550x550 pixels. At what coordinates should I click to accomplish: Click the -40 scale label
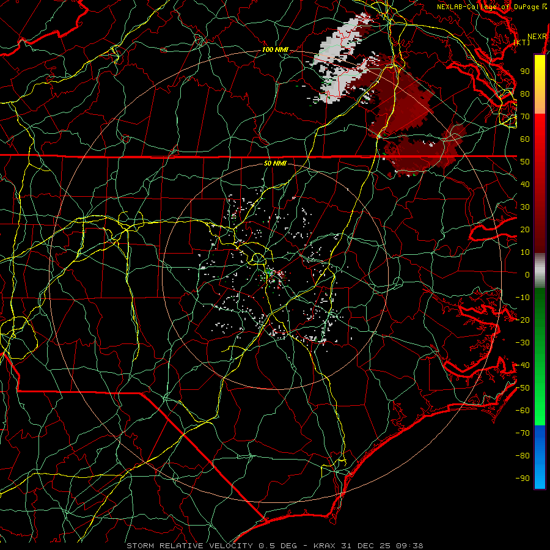(x=522, y=365)
